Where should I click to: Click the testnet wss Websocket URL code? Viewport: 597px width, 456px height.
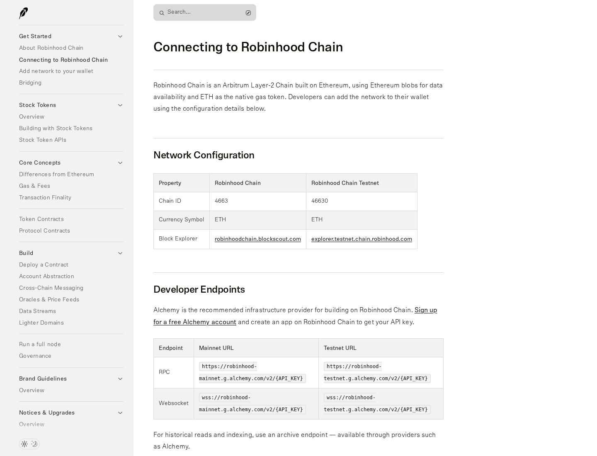click(377, 403)
